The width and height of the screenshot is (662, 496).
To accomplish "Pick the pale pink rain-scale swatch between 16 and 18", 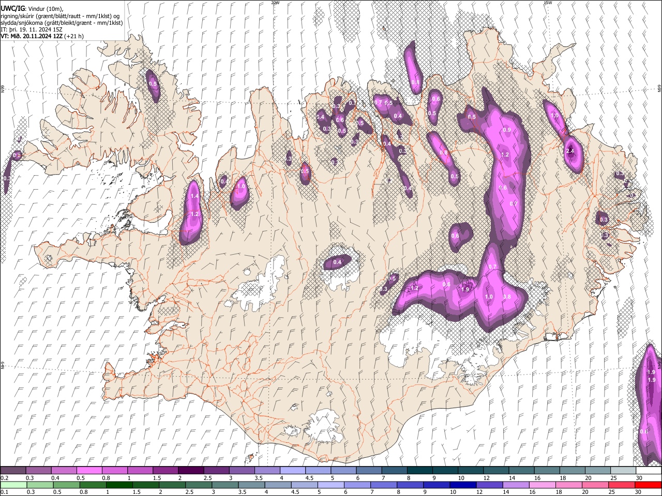I will pos(542,485).
